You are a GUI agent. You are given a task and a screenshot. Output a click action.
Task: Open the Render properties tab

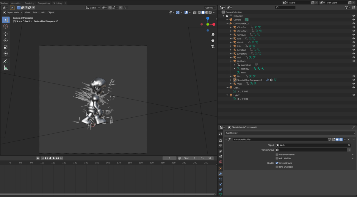coord(220,140)
